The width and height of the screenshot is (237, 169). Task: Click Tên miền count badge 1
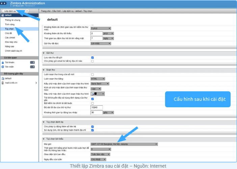coord(32,67)
